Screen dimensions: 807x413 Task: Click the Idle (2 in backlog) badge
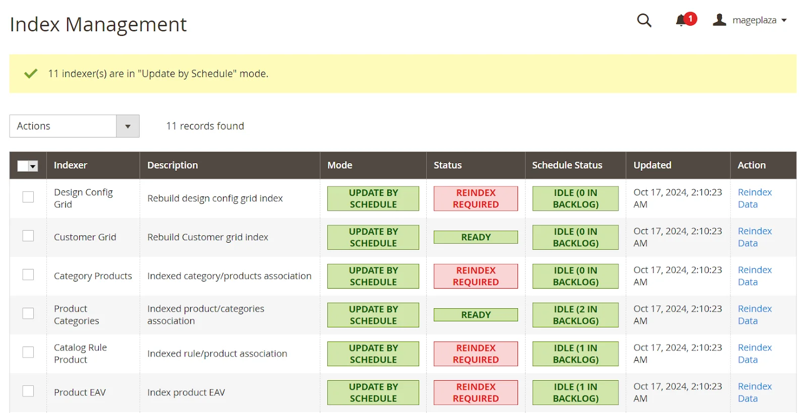(x=575, y=315)
